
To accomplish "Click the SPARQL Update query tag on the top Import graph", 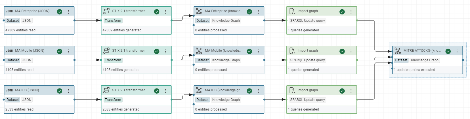I will click(307, 21).
